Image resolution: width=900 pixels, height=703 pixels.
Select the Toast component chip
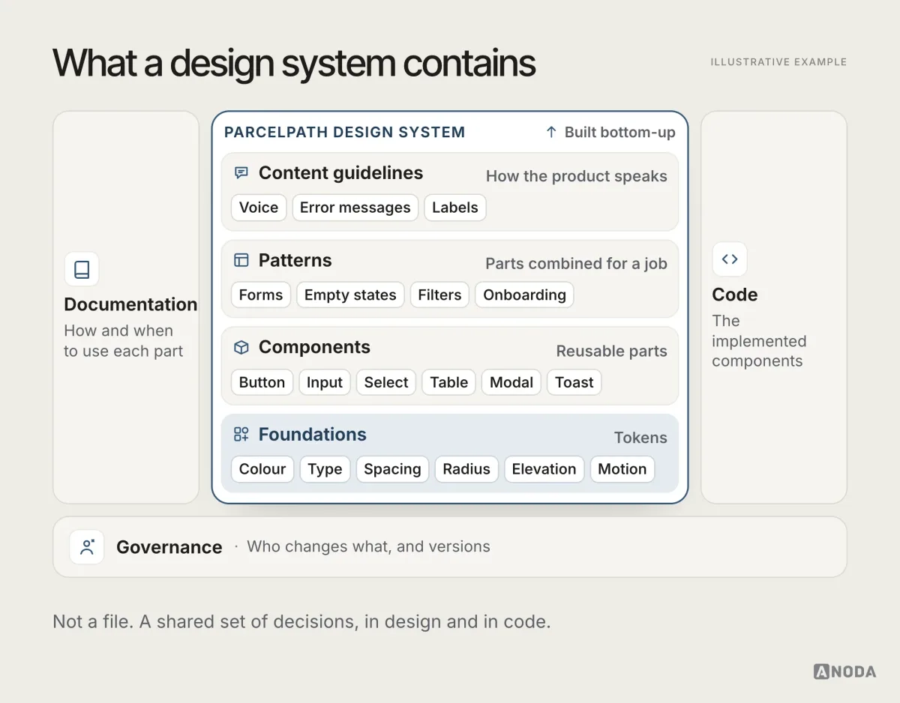[x=574, y=382]
